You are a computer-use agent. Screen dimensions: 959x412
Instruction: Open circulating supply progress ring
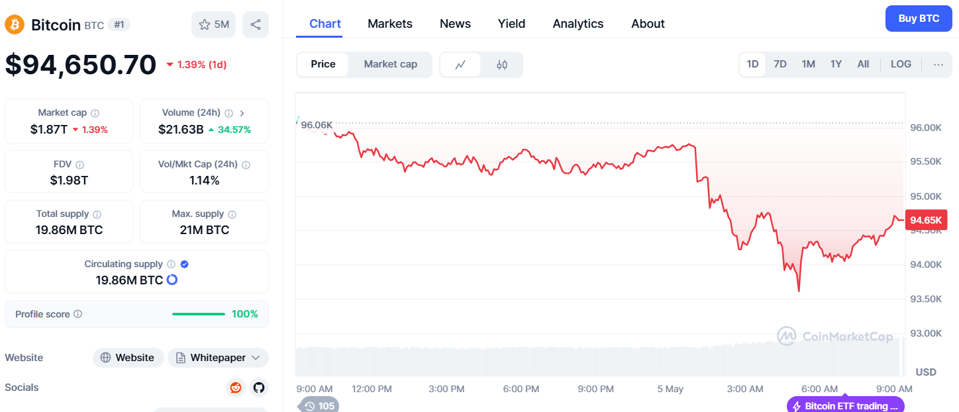pos(172,280)
